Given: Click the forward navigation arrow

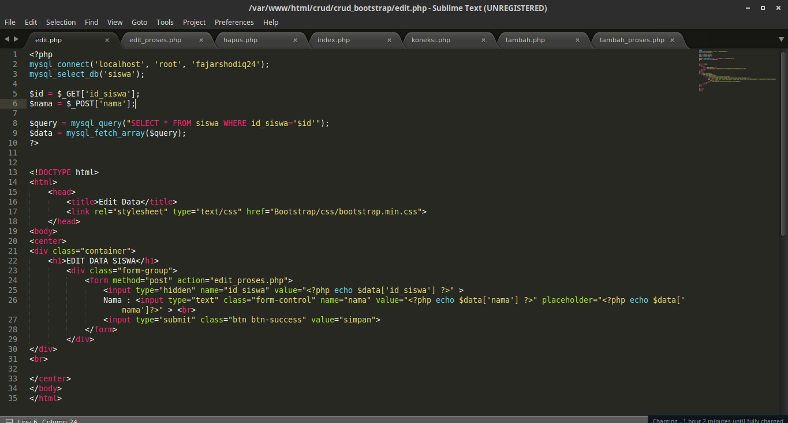Looking at the screenshot, I should pyautogui.click(x=16, y=39).
